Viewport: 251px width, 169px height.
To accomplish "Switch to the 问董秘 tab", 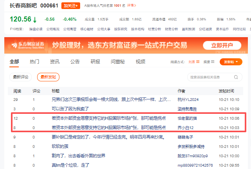I will (118, 62).
